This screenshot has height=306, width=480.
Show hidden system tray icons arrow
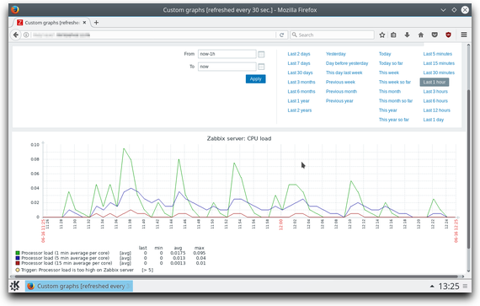(x=432, y=286)
